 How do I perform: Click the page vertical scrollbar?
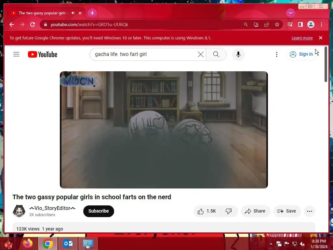point(326,64)
